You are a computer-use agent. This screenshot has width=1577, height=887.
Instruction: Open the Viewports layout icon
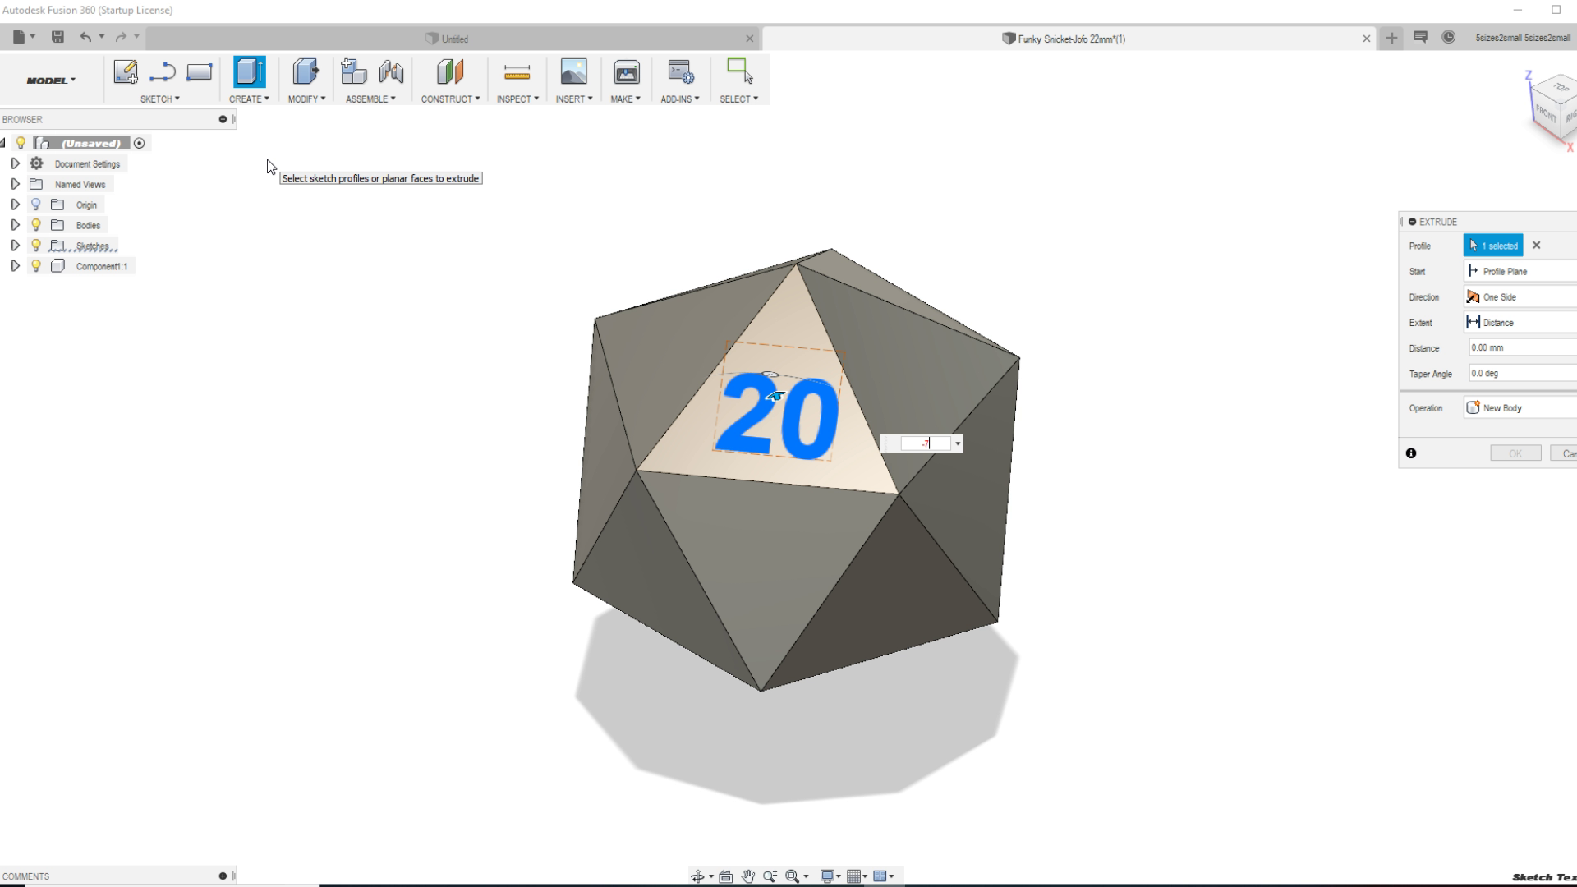click(x=880, y=876)
